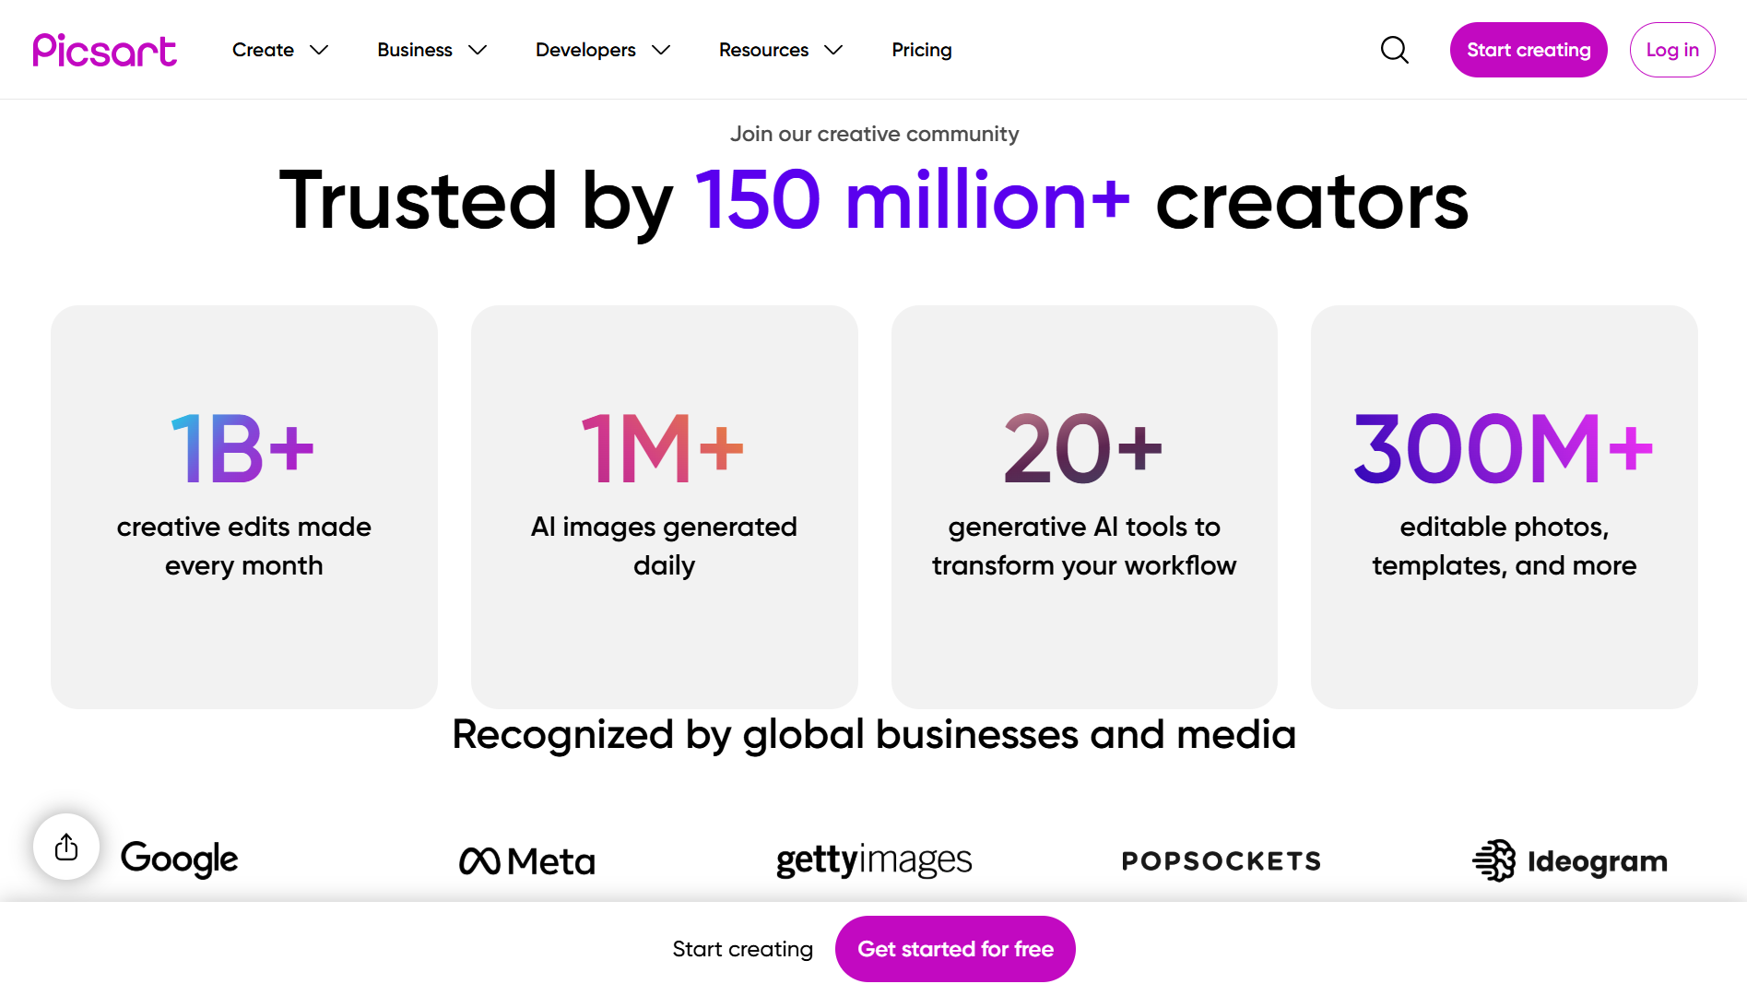
Task: Select the 1B+ creative edits card
Action: (244, 506)
